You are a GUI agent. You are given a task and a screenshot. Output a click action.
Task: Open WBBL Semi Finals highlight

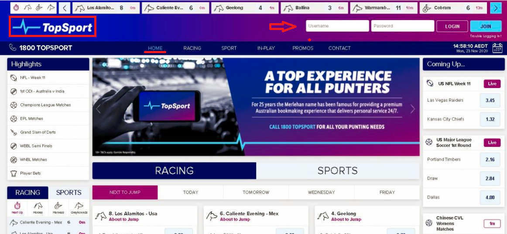pyautogui.click(x=48, y=146)
